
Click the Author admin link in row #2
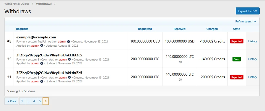tap(63, 59)
